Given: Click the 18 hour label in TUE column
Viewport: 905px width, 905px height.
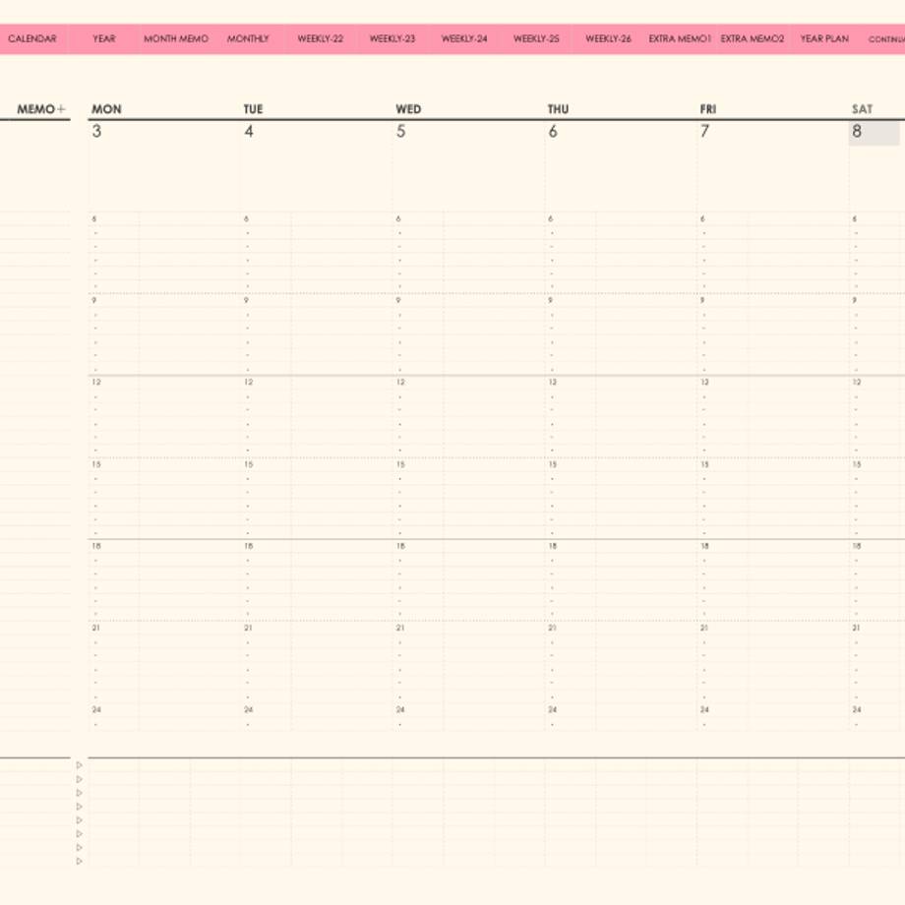Looking at the screenshot, I should (249, 546).
